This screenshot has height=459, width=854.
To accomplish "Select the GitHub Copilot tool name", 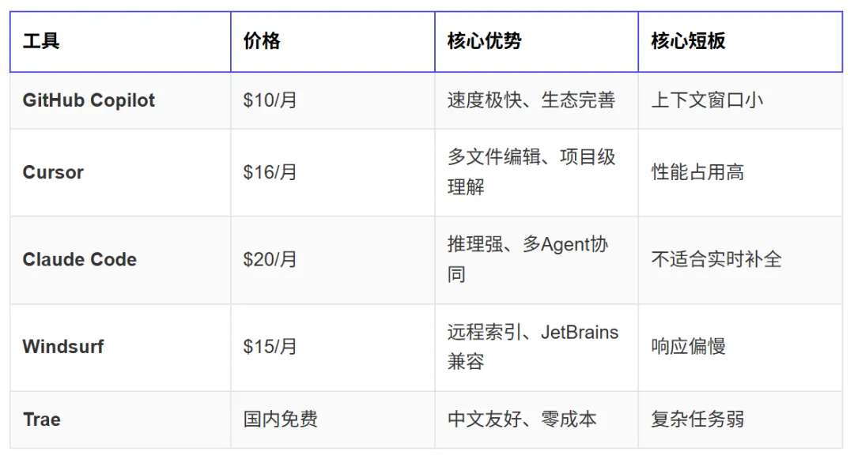I will (x=89, y=100).
